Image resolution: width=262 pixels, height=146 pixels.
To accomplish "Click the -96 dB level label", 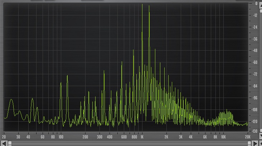I will coord(256,98).
